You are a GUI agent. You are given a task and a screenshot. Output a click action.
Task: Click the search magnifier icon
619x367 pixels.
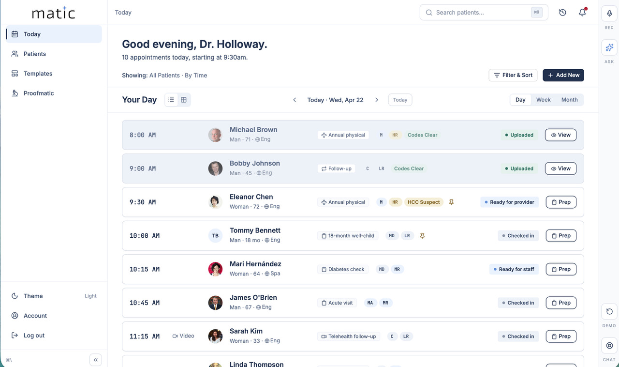(429, 13)
